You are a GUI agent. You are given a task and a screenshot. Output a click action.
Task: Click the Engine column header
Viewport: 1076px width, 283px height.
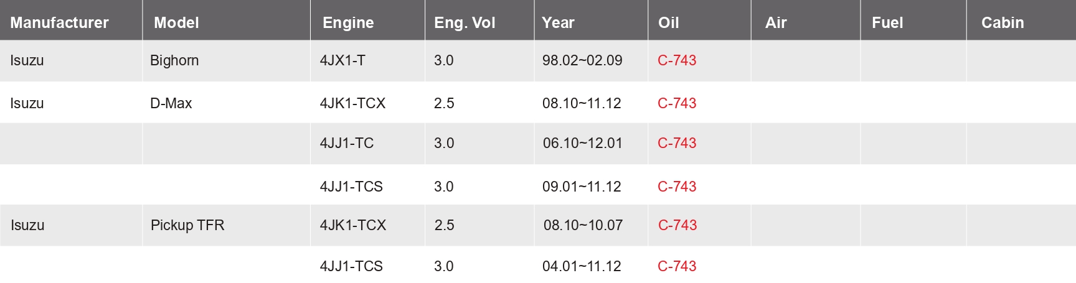click(x=348, y=22)
